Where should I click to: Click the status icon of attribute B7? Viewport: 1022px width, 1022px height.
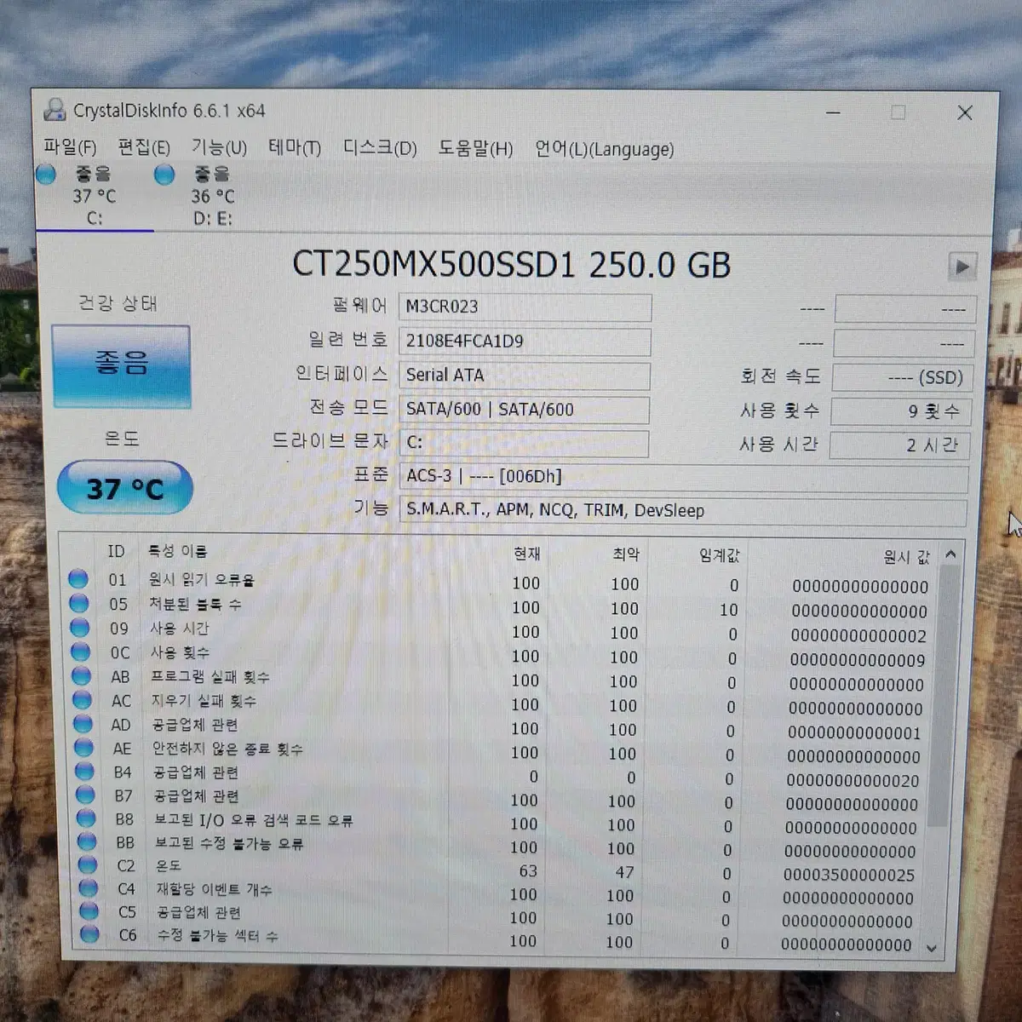pos(86,795)
